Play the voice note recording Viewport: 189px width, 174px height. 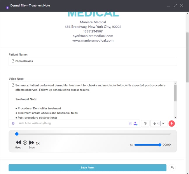click(25, 143)
